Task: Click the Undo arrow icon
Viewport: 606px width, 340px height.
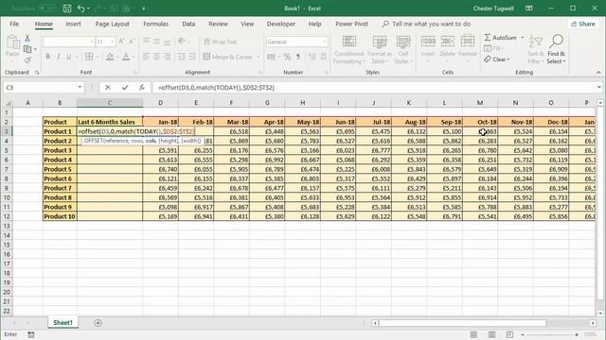Action: (81, 8)
